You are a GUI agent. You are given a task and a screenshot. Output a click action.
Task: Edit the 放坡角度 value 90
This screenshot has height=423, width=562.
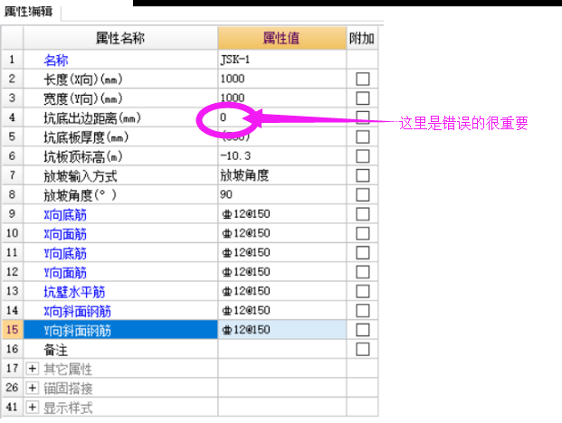[x=281, y=194]
